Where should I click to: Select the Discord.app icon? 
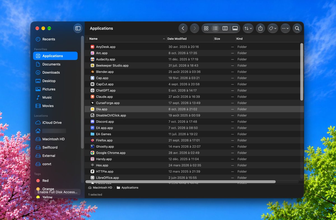92,122
